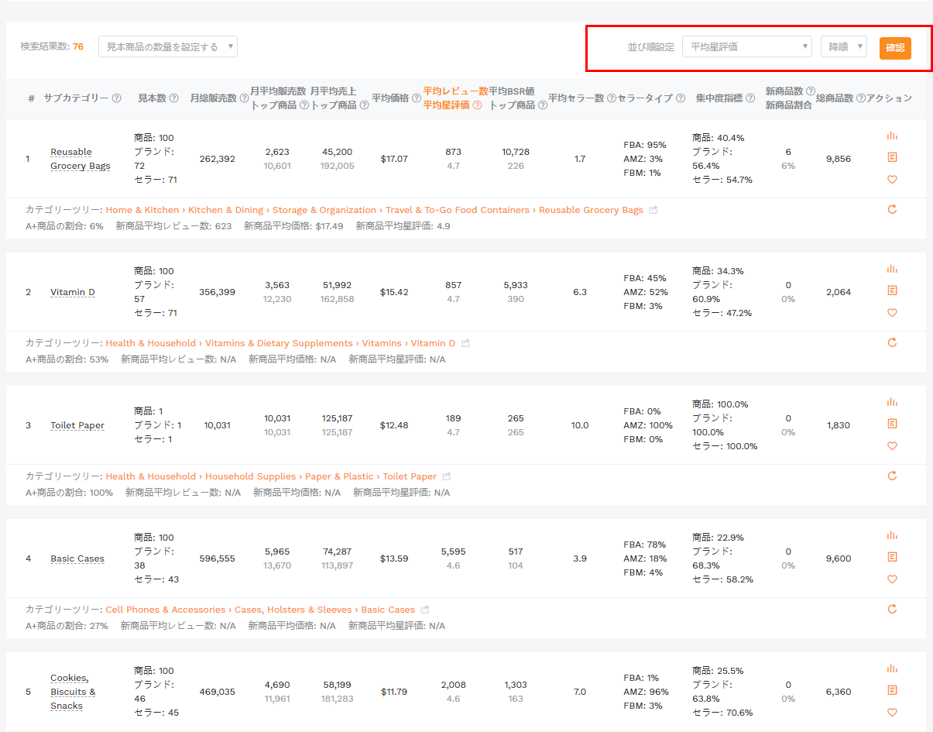
Task: Click the orange 確認 button
Action: pyautogui.click(x=895, y=47)
